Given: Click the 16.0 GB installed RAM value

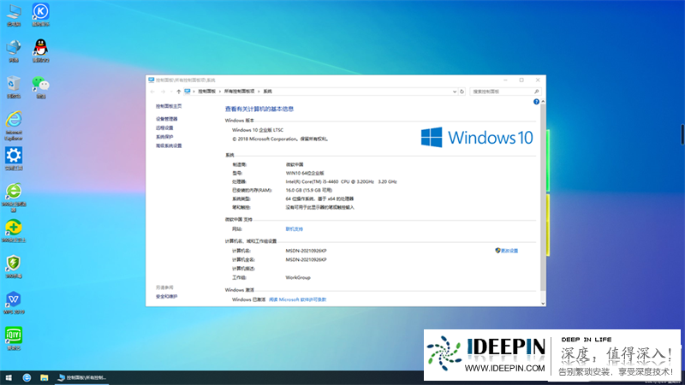Looking at the screenshot, I should 309,190.
